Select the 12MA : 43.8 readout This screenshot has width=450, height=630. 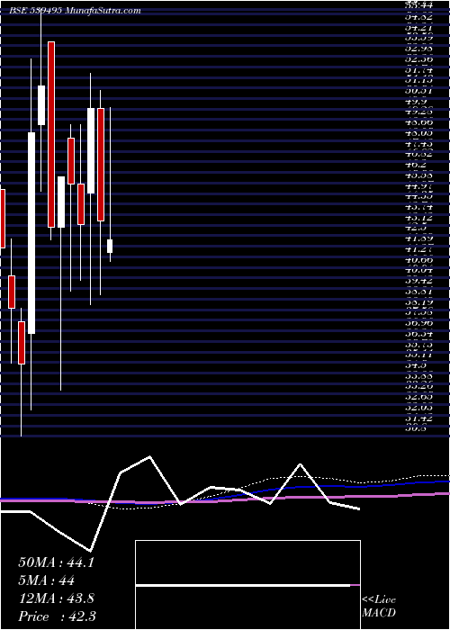56,598
